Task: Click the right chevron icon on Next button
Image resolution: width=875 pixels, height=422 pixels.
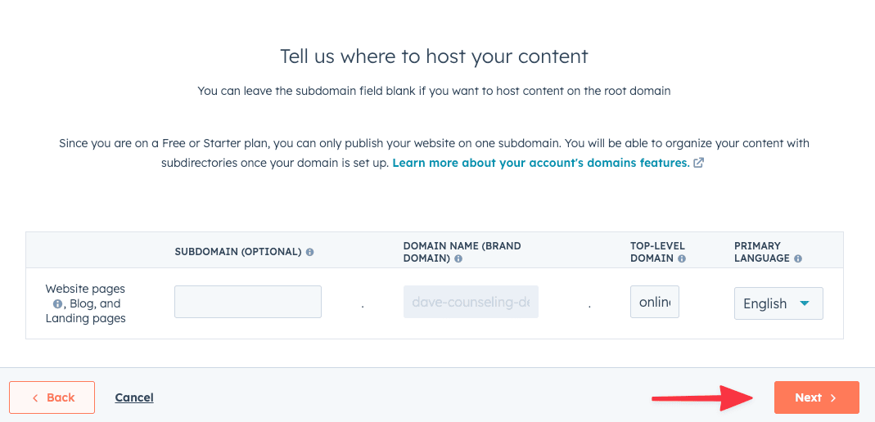Action: 833,397
